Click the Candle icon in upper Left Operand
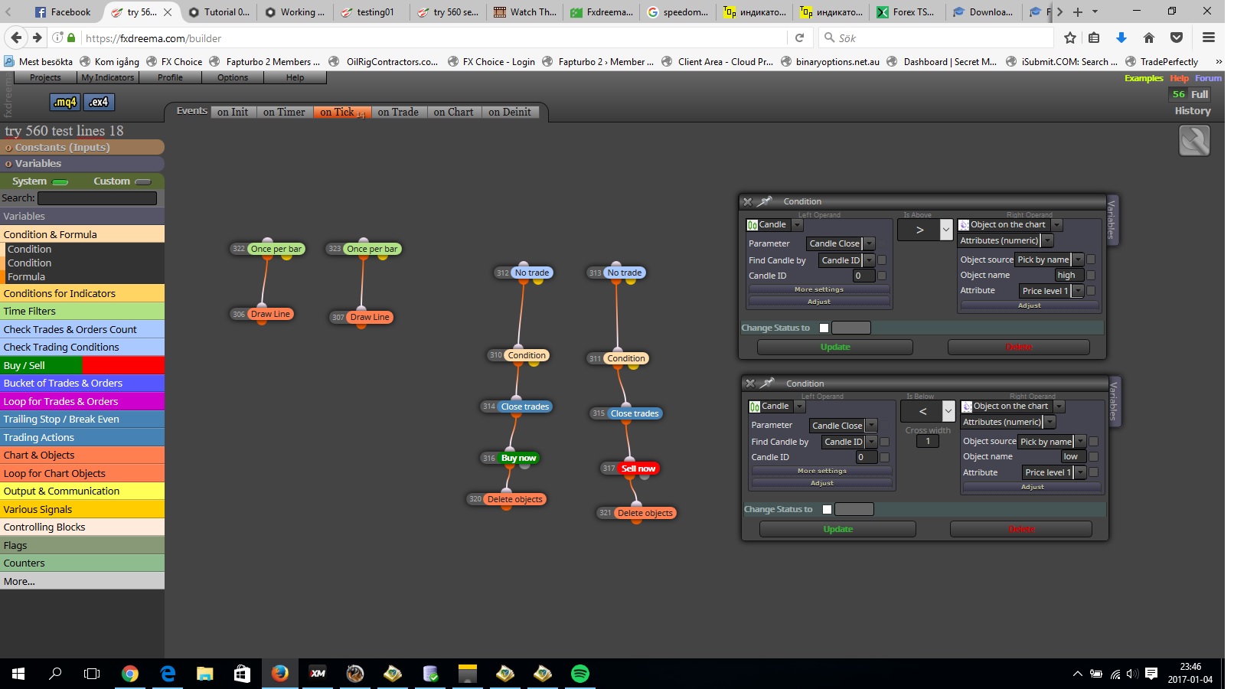 coord(752,225)
